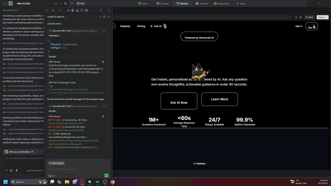Click the # hashtag icon in left chat
The height and width of the screenshot is (186, 331).
pyautogui.click(x=11, y=171)
